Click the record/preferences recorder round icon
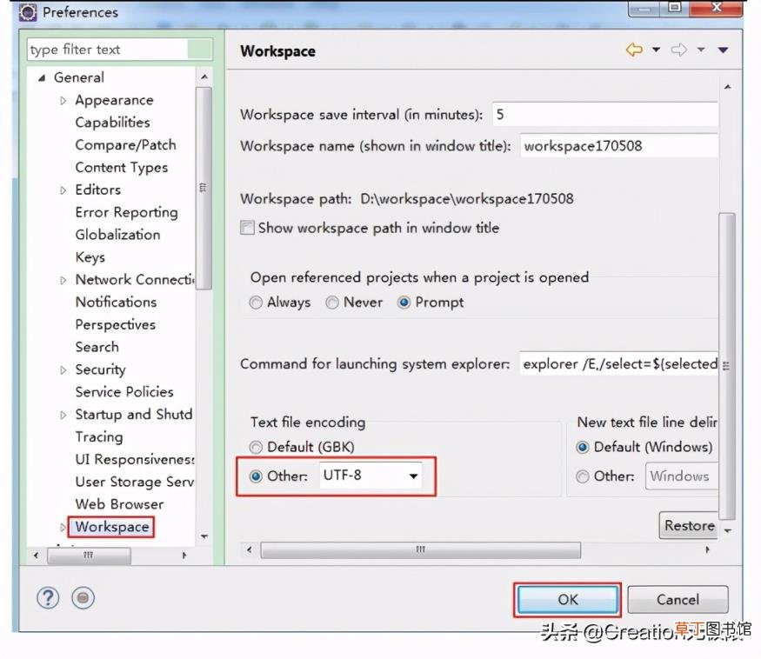This screenshot has height=659, width=761. [x=83, y=598]
